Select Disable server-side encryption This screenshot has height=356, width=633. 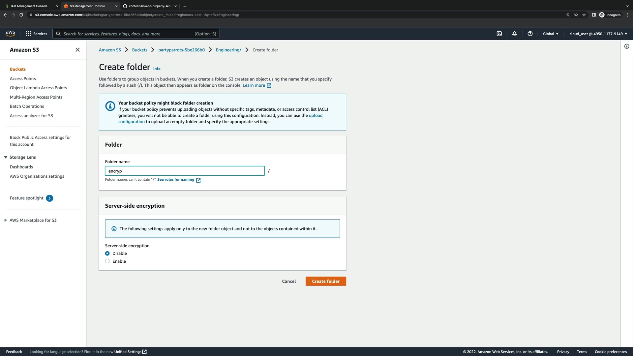pyautogui.click(x=107, y=253)
